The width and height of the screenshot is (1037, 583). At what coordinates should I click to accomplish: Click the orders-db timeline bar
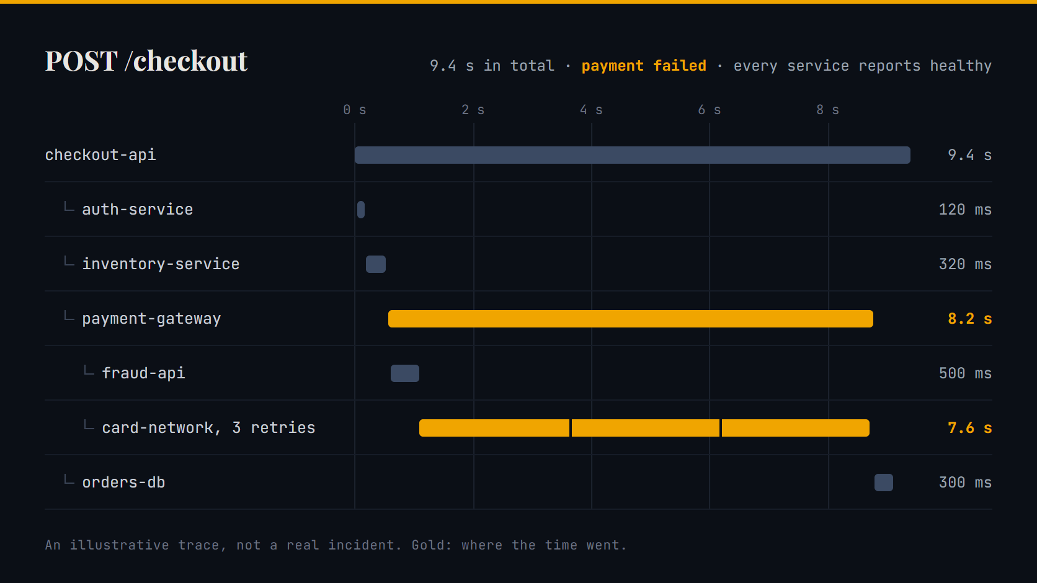(x=884, y=483)
